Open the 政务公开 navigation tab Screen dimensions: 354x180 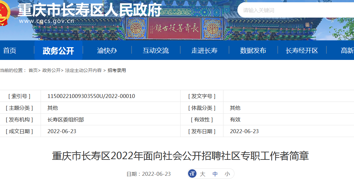coord(58,50)
